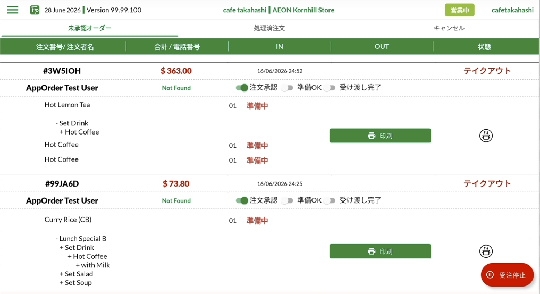Select order number #99JA6D
Screen dimensions: 540x294
click(62, 184)
